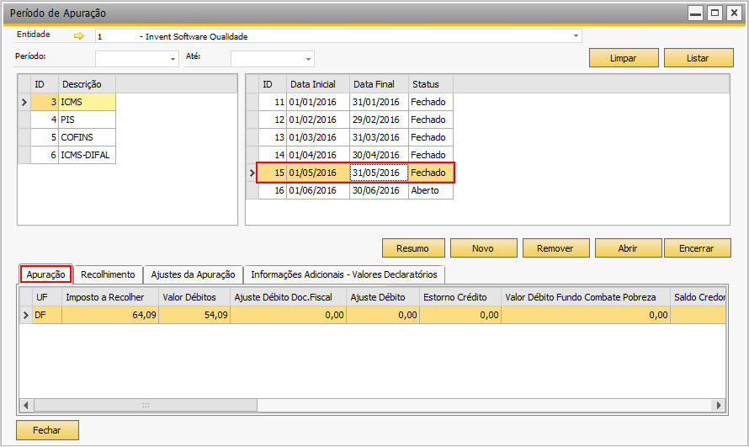Click the Valor Débitos column header
This screenshot has width=749, height=447.
(x=194, y=297)
